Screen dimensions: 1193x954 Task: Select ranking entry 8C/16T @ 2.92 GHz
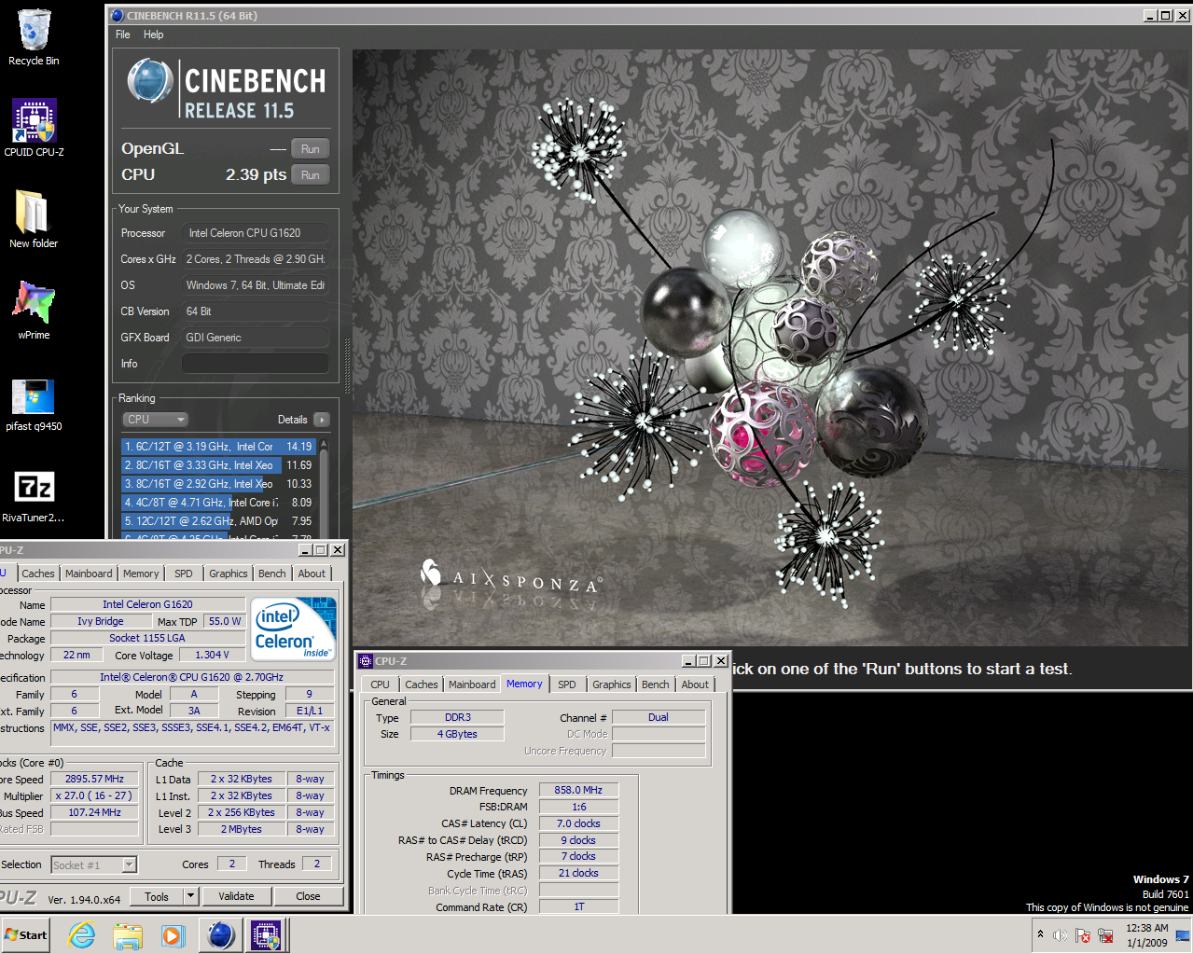(x=219, y=484)
